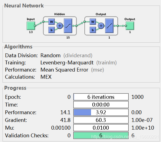Click the initial gradient value '41.8'
This screenshot has width=161, height=142.
tap(65, 120)
